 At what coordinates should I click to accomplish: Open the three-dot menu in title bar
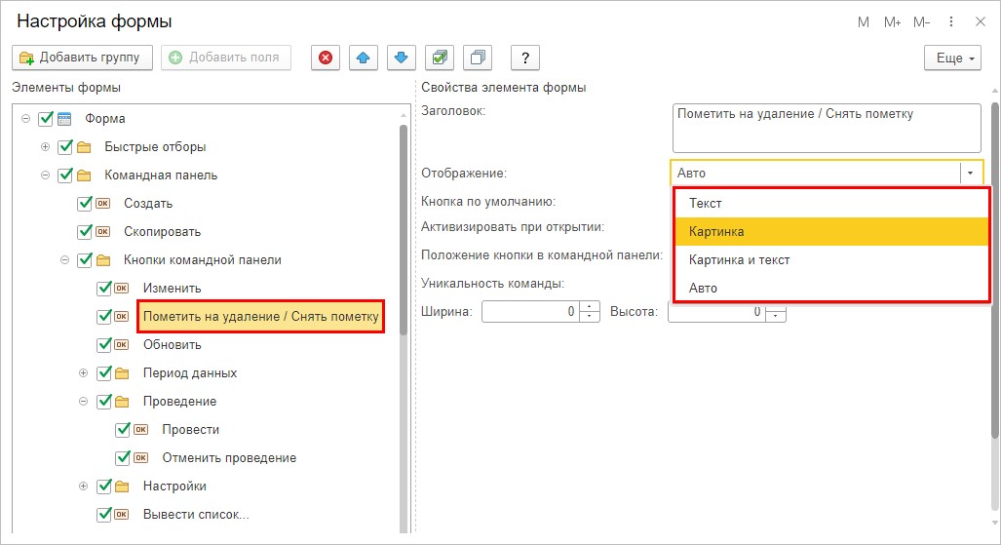(x=951, y=21)
